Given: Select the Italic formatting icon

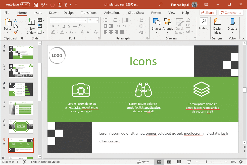Looking at the screenshot, I should [58, 26].
